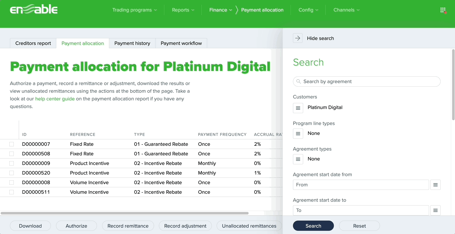The image size is (455, 234).
Task: Tick the checkbox for D00000007
Action: click(12, 144)
